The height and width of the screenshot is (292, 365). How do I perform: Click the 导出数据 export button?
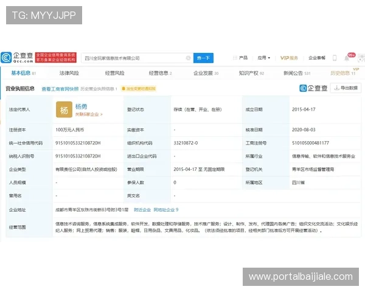tap(346, 88)
